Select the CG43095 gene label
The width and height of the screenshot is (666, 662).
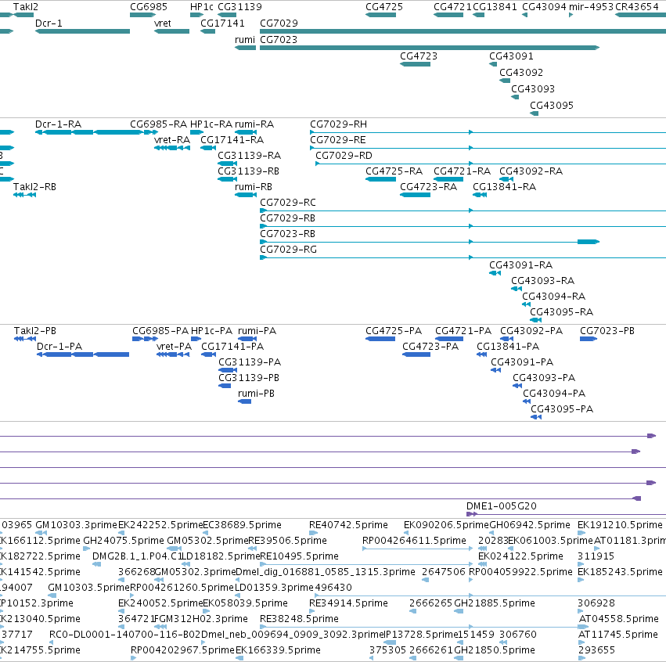[x=552, y=106]
